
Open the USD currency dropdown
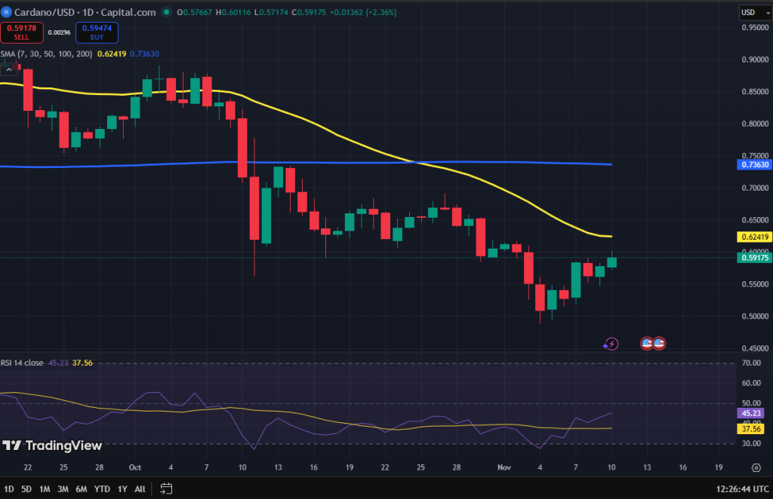point(751,12)
